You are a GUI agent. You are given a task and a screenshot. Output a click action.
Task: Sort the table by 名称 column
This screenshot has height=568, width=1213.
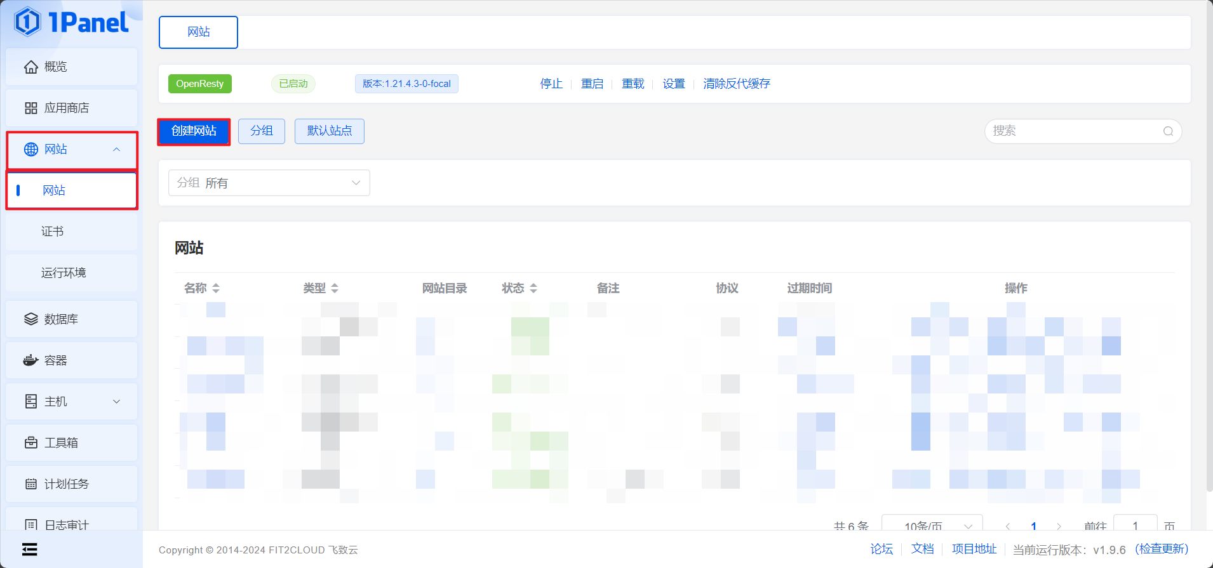(216, 288)
